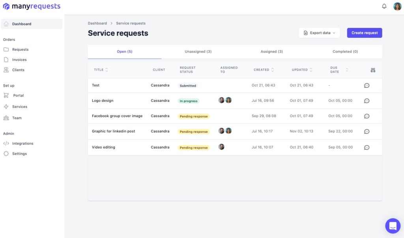Launch the support chat bubble

393,226
